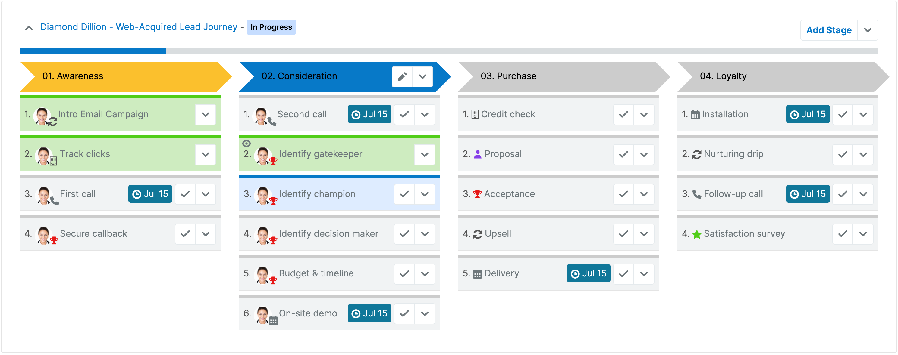Mark Delivery step as done

[x=623, y=274]
